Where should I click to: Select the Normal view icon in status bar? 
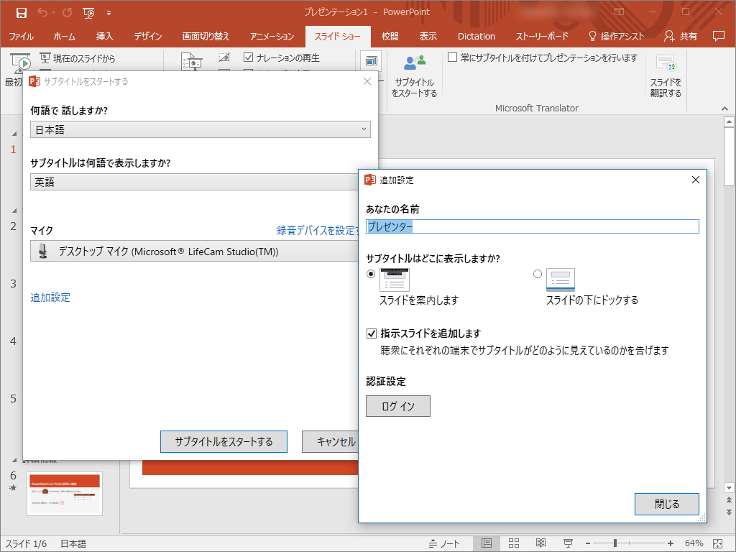point(486,543)
